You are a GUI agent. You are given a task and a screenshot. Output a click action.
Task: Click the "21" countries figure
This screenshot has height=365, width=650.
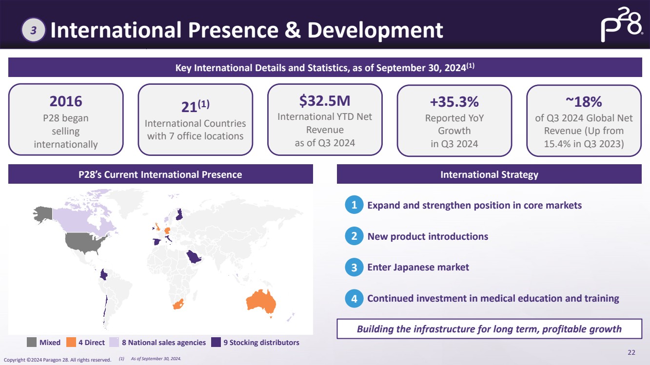click(x=195, y=106)
